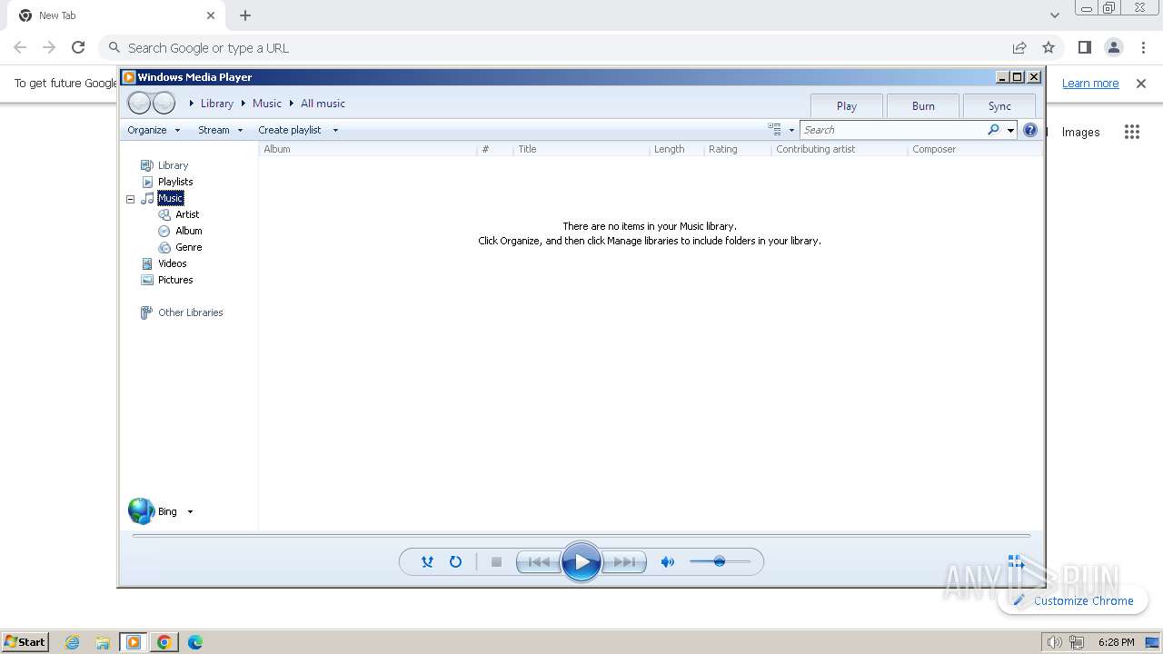The height and width of the screenshot is (654, 1163).
Task: Click the Media Player search field
Action: point(892,130)
